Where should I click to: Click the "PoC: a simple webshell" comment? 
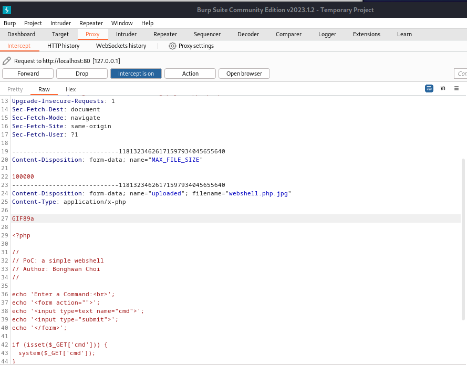[x=58, y=261]
